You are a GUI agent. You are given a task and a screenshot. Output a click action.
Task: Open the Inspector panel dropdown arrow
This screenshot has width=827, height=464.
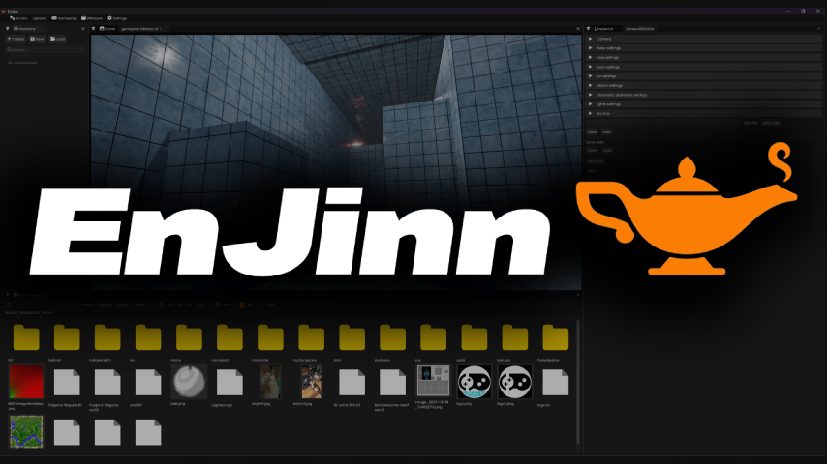click(x=588, y=29)
